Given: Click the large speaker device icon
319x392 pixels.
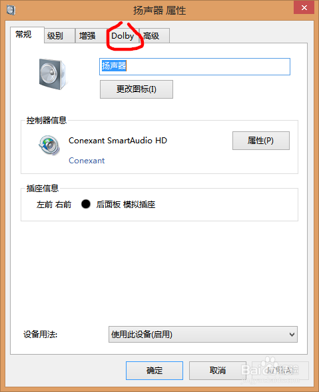Looking at the screenshot, I should tap(53, 74).
